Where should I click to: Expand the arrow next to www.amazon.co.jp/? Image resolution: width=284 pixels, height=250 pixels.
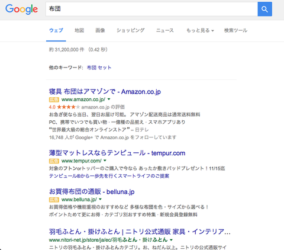(x=109, y=99)
